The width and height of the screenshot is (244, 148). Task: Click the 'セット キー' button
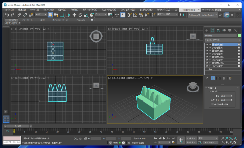[191, 142]
